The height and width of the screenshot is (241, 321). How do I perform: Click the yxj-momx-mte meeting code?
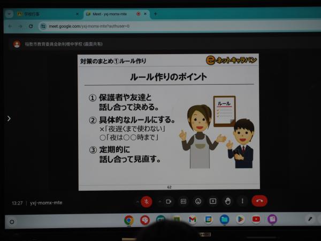point(46,203)
